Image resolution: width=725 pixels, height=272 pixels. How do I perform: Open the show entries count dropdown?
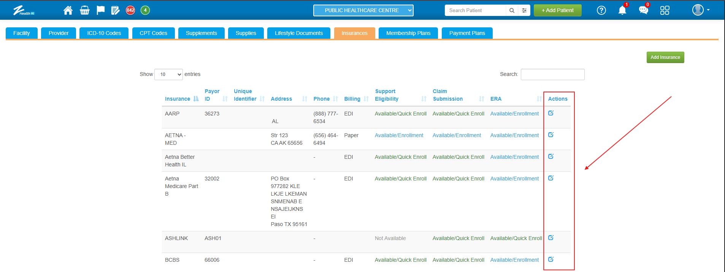tap(168, 74)
